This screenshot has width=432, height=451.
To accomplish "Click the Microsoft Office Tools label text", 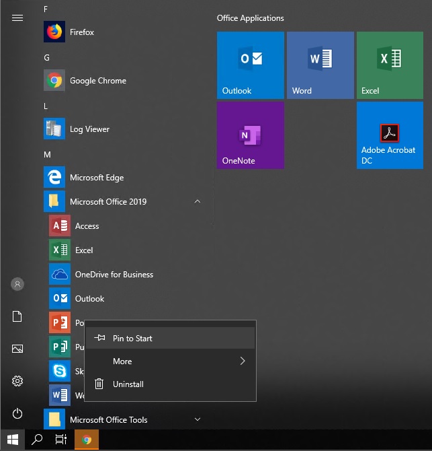I will [x=108, y=420].
